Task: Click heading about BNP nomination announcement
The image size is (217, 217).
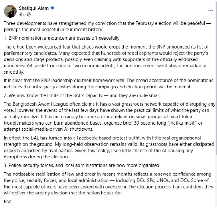Action: (62, 38)
